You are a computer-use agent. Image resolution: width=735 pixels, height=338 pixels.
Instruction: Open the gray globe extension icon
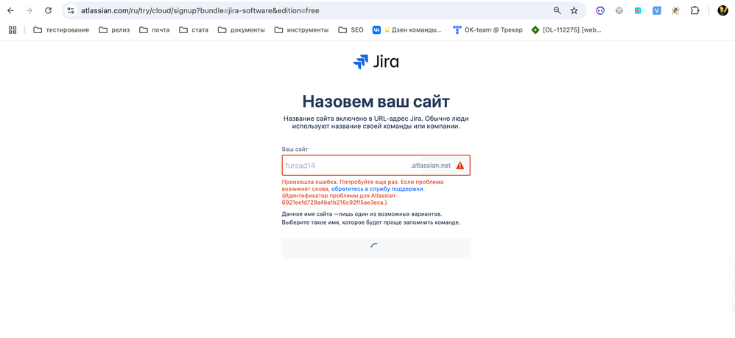[x=619, y=10]
